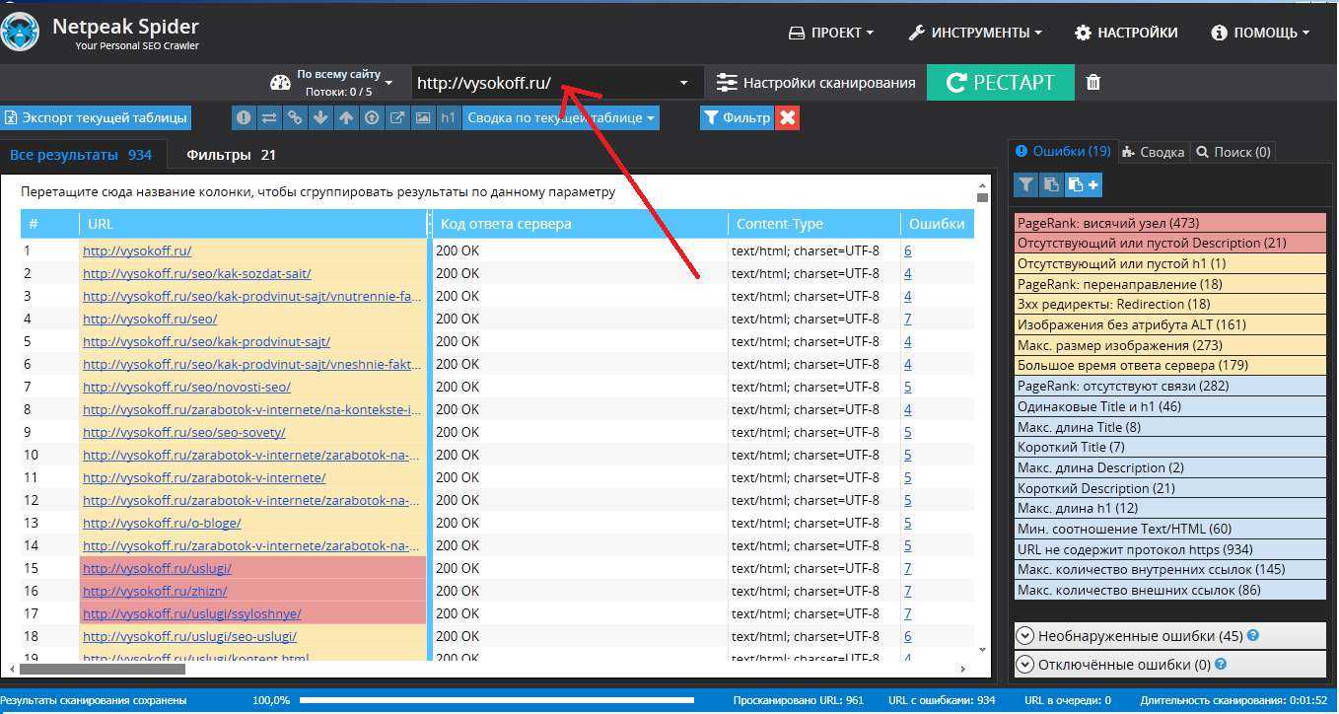Open the ИНСТРУМЕНТЫ menu
Screen dimensions: 1339x714
point(975,33)
